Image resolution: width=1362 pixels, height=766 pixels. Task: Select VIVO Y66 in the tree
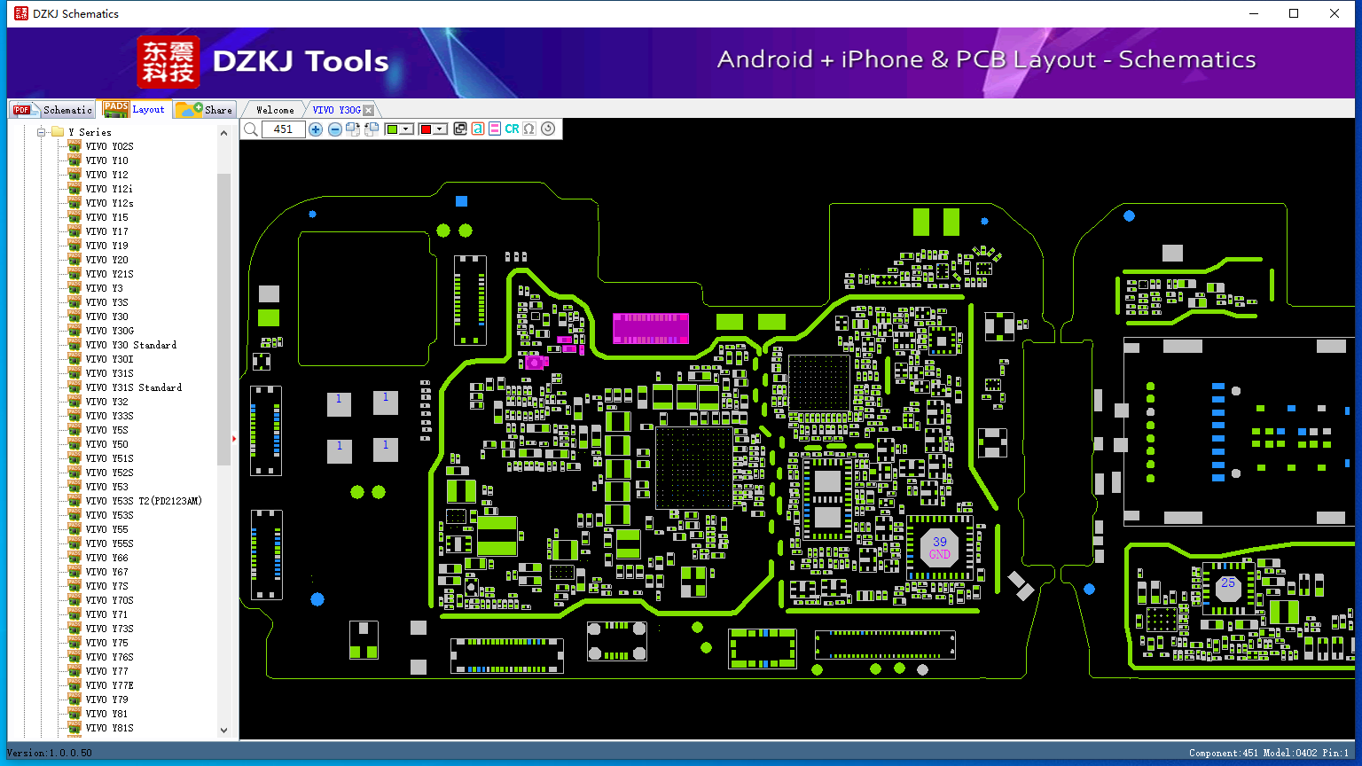click(106, 558)
